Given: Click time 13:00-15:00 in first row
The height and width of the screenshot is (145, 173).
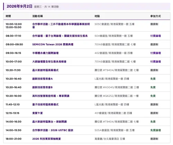Looking at the screenshot, I should [x=13, y=27].
